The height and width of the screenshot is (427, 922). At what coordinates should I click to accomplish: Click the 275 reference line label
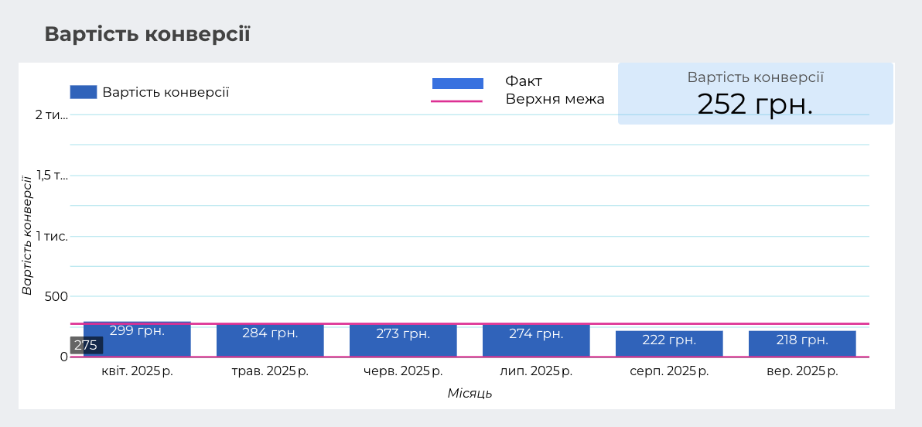[86, 346]
